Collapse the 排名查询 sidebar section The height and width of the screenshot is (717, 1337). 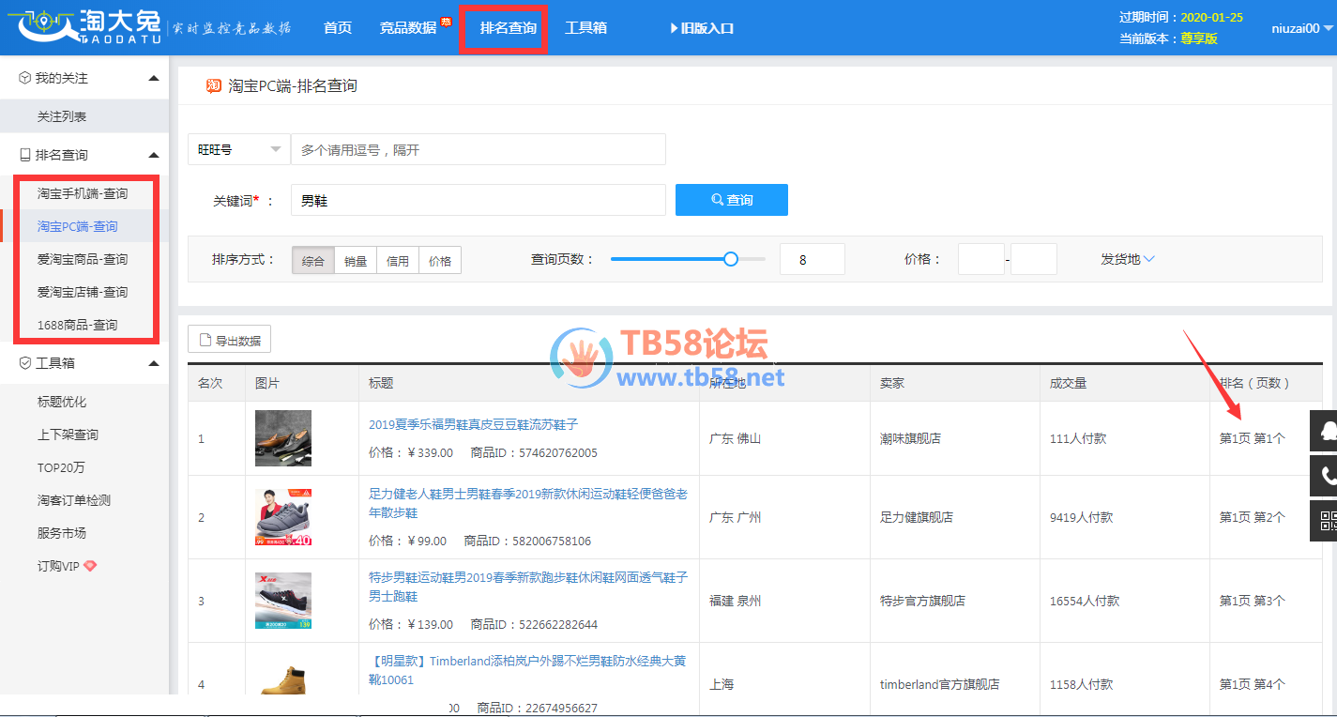click(154, 155)
